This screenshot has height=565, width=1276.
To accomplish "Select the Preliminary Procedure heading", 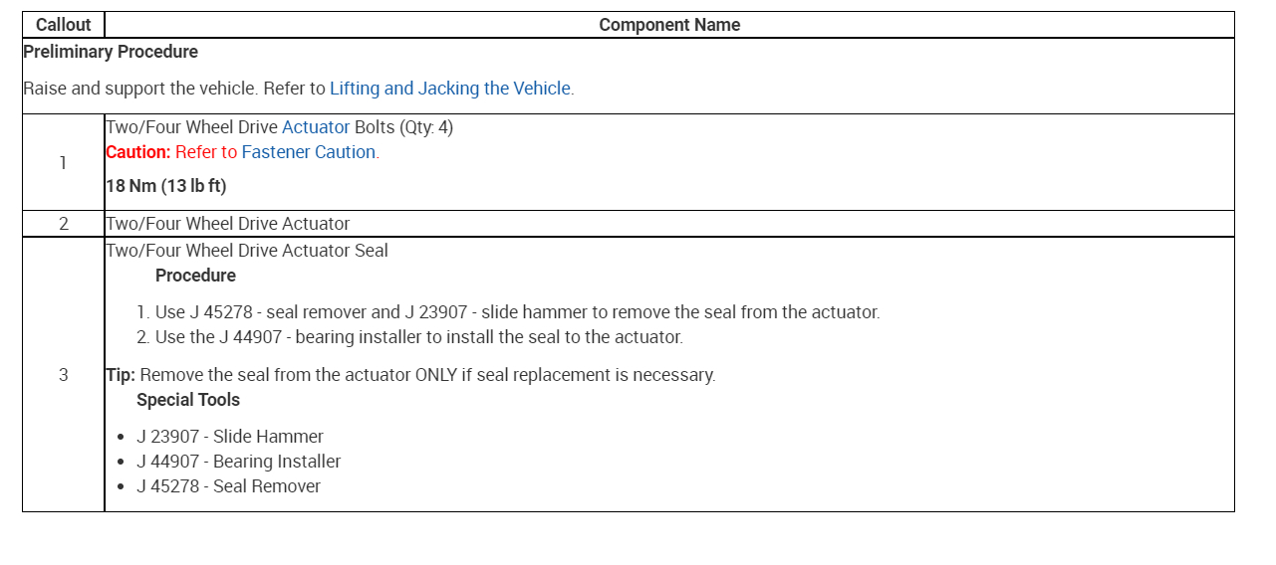I will coord(111,52).
